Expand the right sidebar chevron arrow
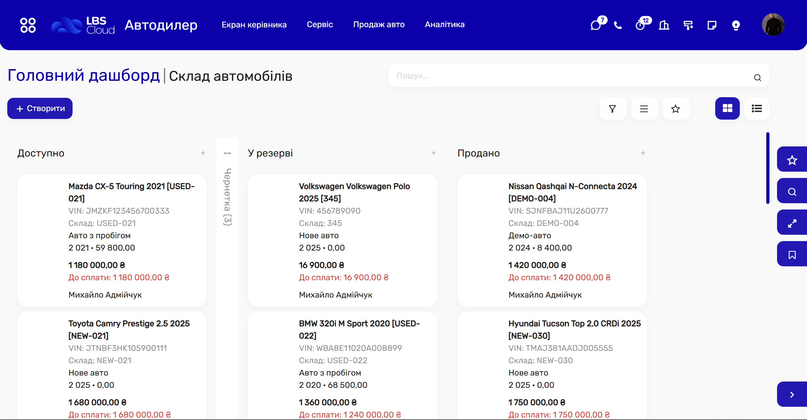 coord(792,394)
